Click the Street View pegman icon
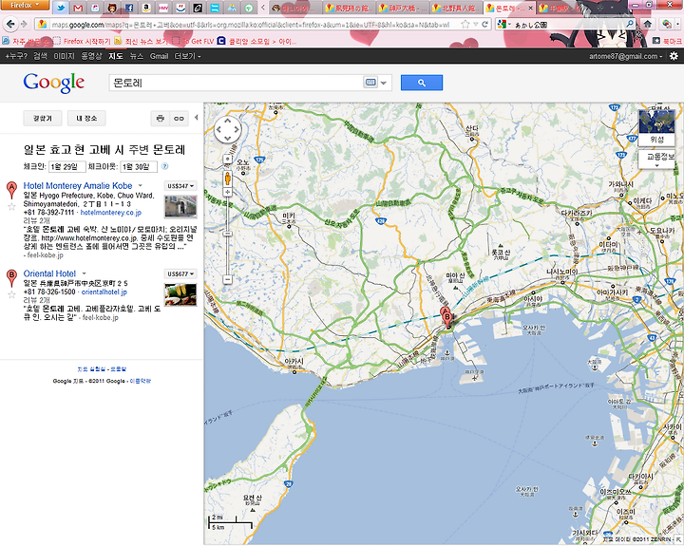684x546 pixels. (x=227, y=178)
